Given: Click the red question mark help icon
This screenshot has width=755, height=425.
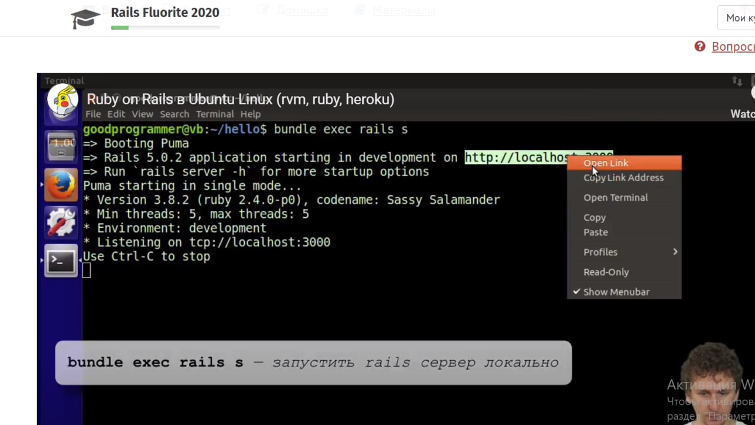Looking at the screenshot, I should pos(700,47).
